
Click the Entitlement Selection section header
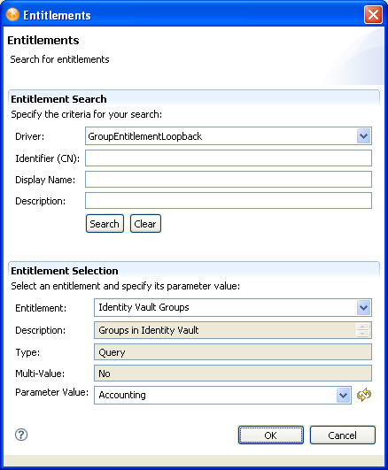pos(65,271)
